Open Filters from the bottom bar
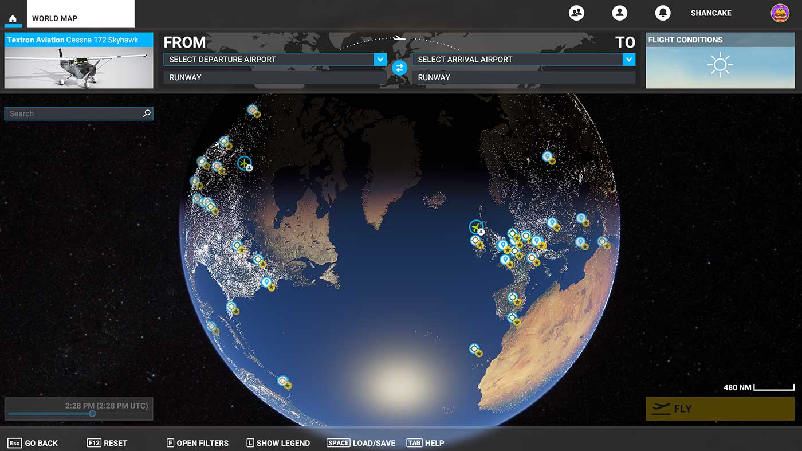 click(x=197, y=443)
